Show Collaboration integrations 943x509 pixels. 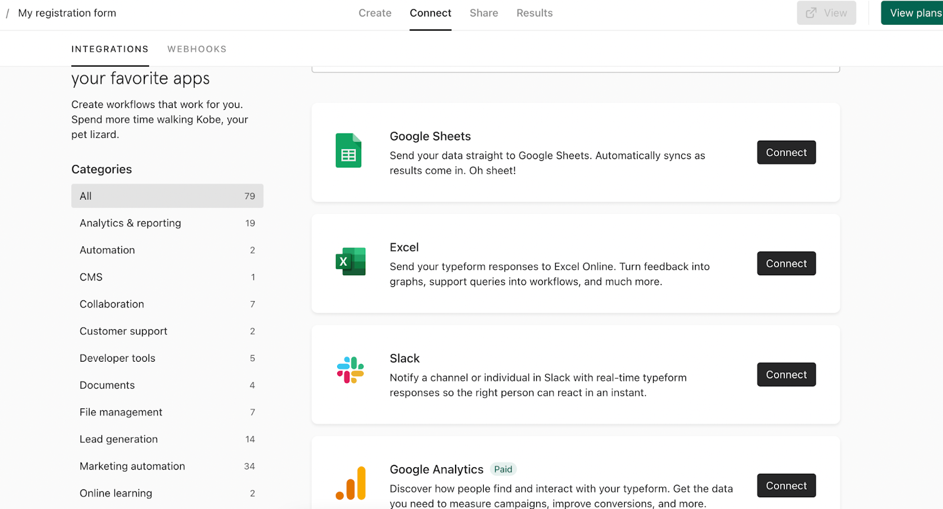pyautogui.click(x=167, y=304)
